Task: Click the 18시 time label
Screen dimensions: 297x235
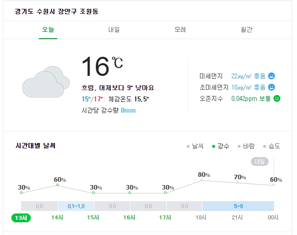Action: coord(201,217)
